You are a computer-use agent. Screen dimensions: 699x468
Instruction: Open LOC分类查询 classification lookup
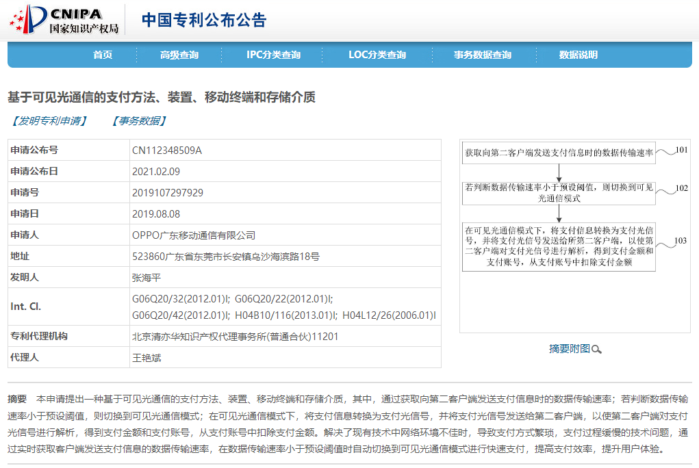pyautogui.click(x=377, y=55)
